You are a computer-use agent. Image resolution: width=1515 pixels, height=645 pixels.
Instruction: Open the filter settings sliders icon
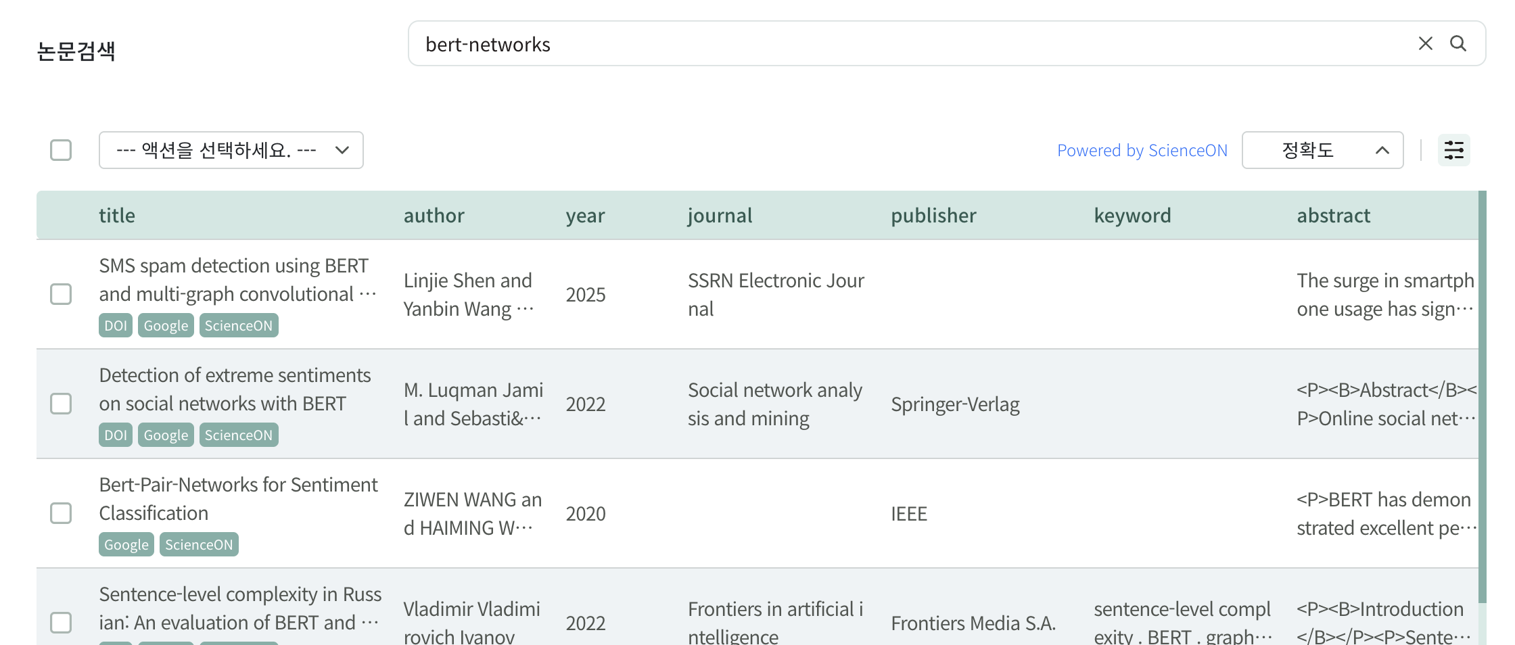click(x=1453, y=150)
